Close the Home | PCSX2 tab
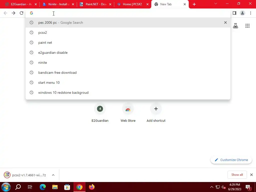The width and height of the screenshot is (256, 192). [x=147, y=4]
